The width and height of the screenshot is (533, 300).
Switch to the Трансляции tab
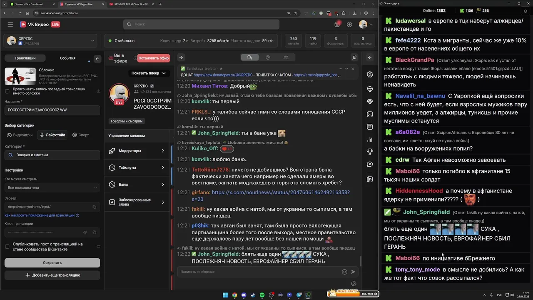click(25, 58)
